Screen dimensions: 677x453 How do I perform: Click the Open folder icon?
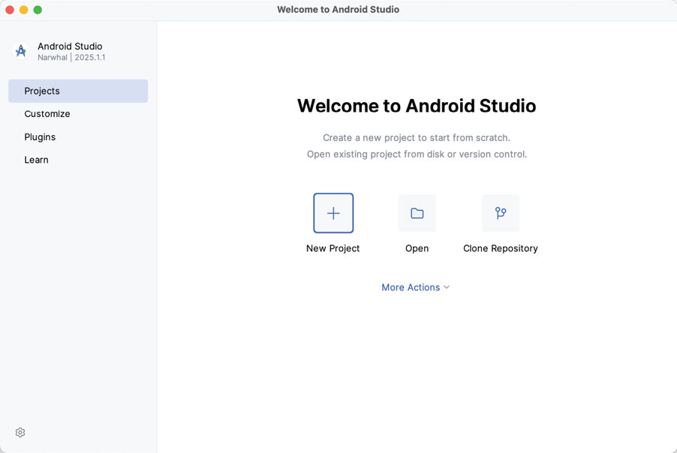pos(417,213)
